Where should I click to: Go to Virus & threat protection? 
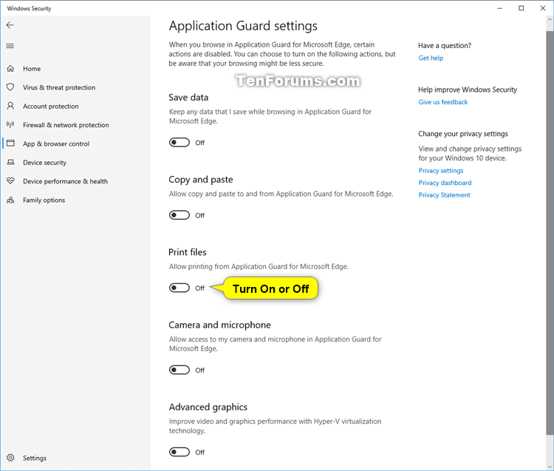click(x=59, y=87)
